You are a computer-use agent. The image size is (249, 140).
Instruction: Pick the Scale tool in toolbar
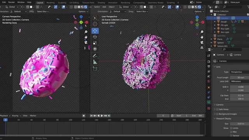(x=95, y=43)
